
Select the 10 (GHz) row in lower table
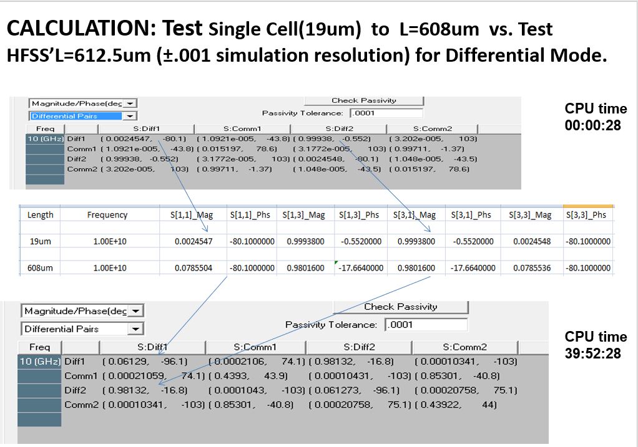click(x=40, y=361)
